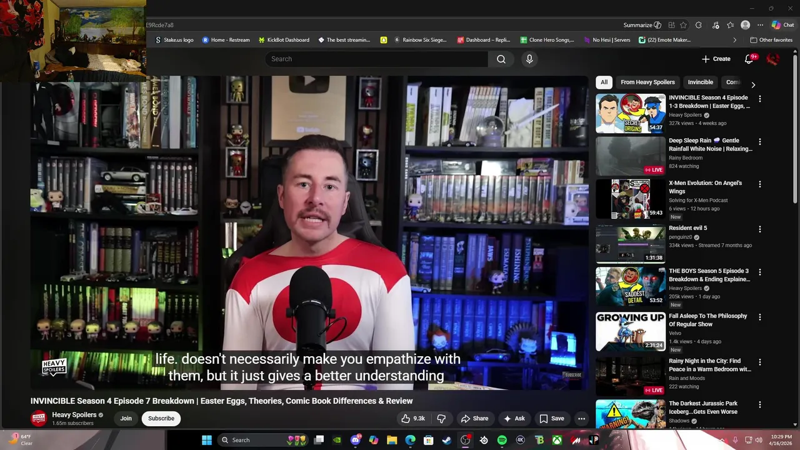Click the YouTube search input field
The width and height of the screenshot is (800, 450).
(x=376, y=59)
